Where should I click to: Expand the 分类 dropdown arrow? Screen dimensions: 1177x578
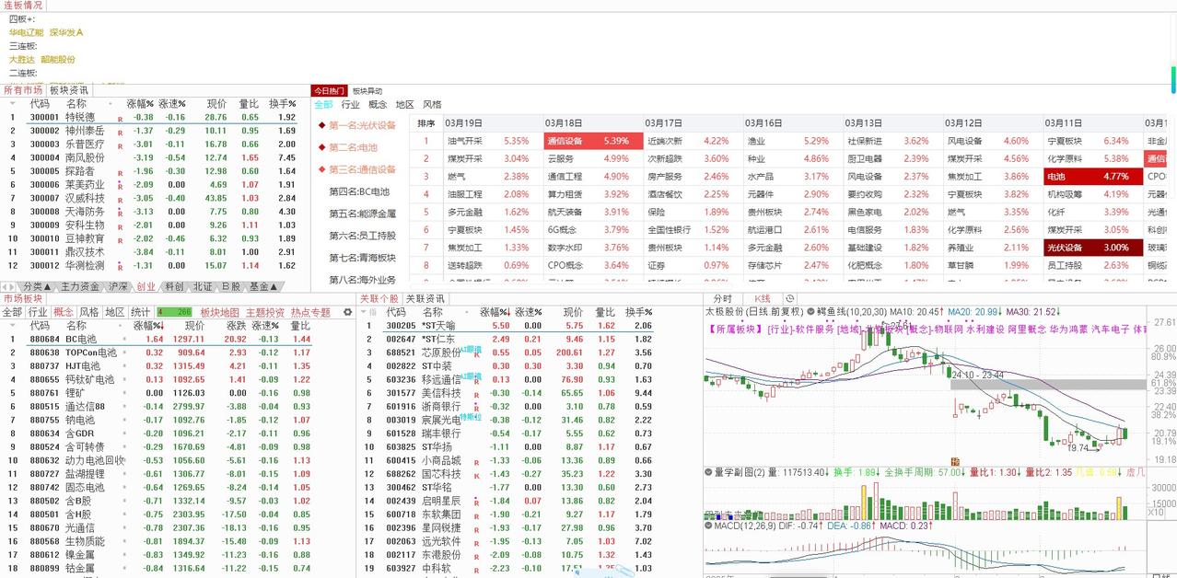point(48,286)
